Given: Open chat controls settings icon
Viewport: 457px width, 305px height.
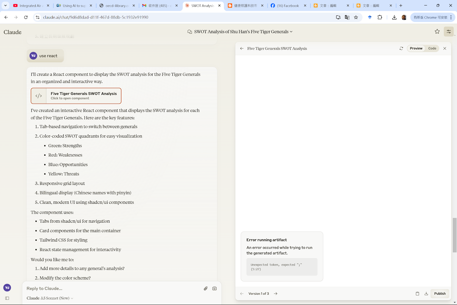Looking at the screenshot, I should click(x=449, y=31).
